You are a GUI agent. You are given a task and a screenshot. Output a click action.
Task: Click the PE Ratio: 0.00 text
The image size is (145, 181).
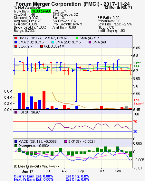click(x=109, y=18)
